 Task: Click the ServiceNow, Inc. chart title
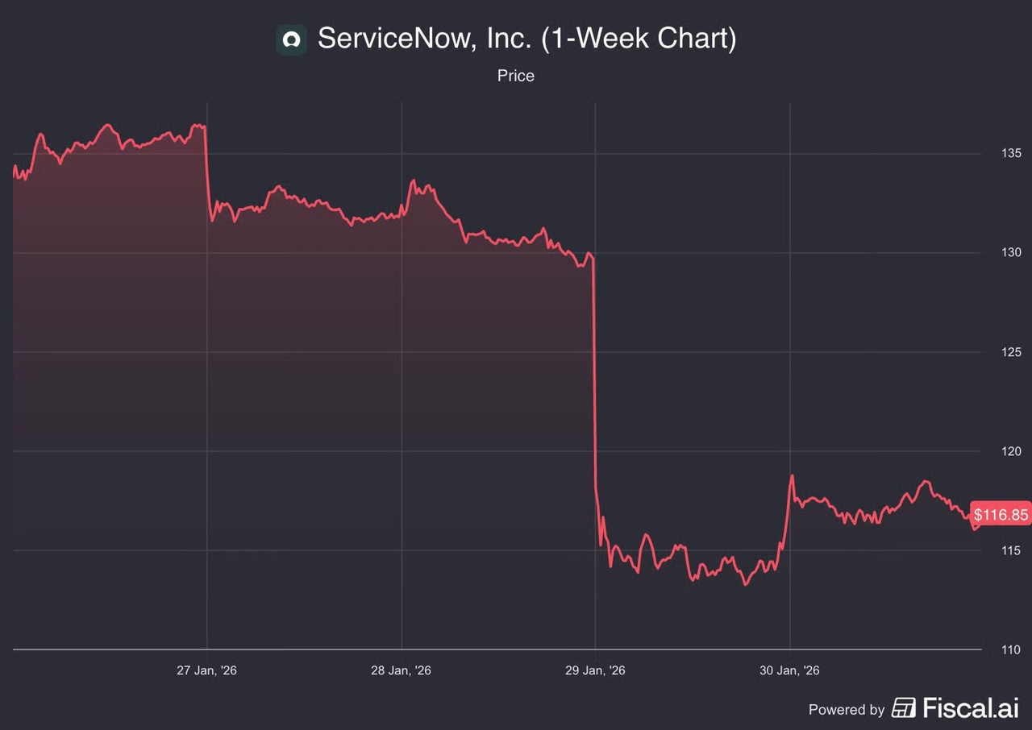[526, 39]
